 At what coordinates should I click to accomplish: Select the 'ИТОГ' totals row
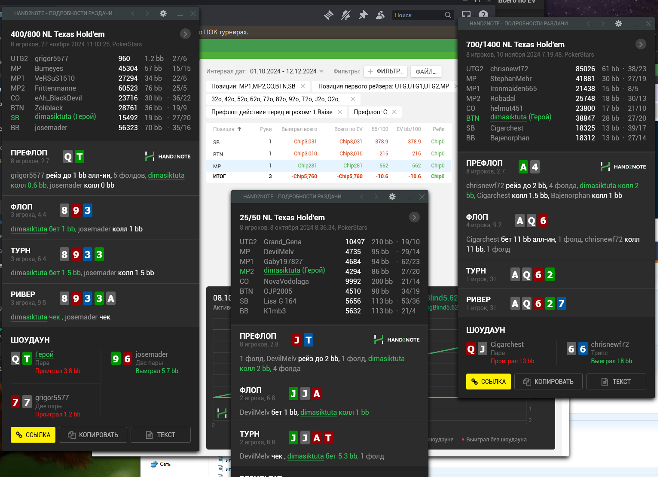pyautogui.click(x=329, y=176)
